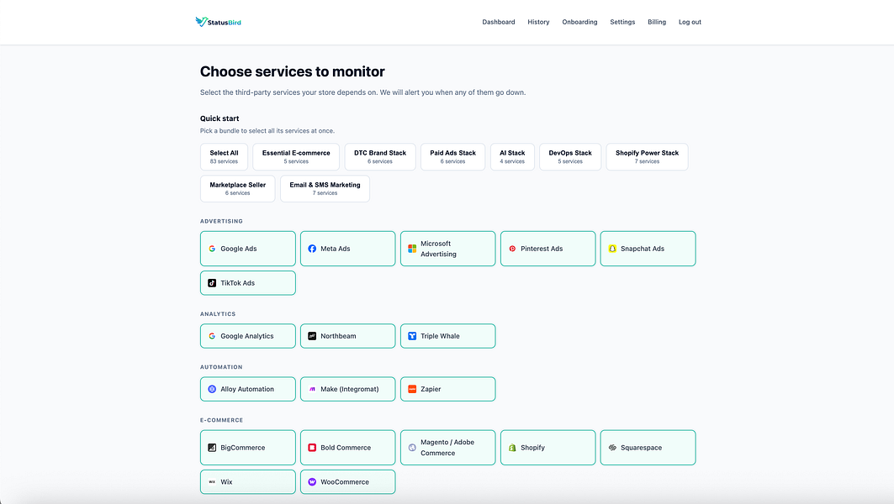The width and height of the screenshot is (894, 504).
Task: Pick the Essential E-commerce bundle
Action: (296, 156)
